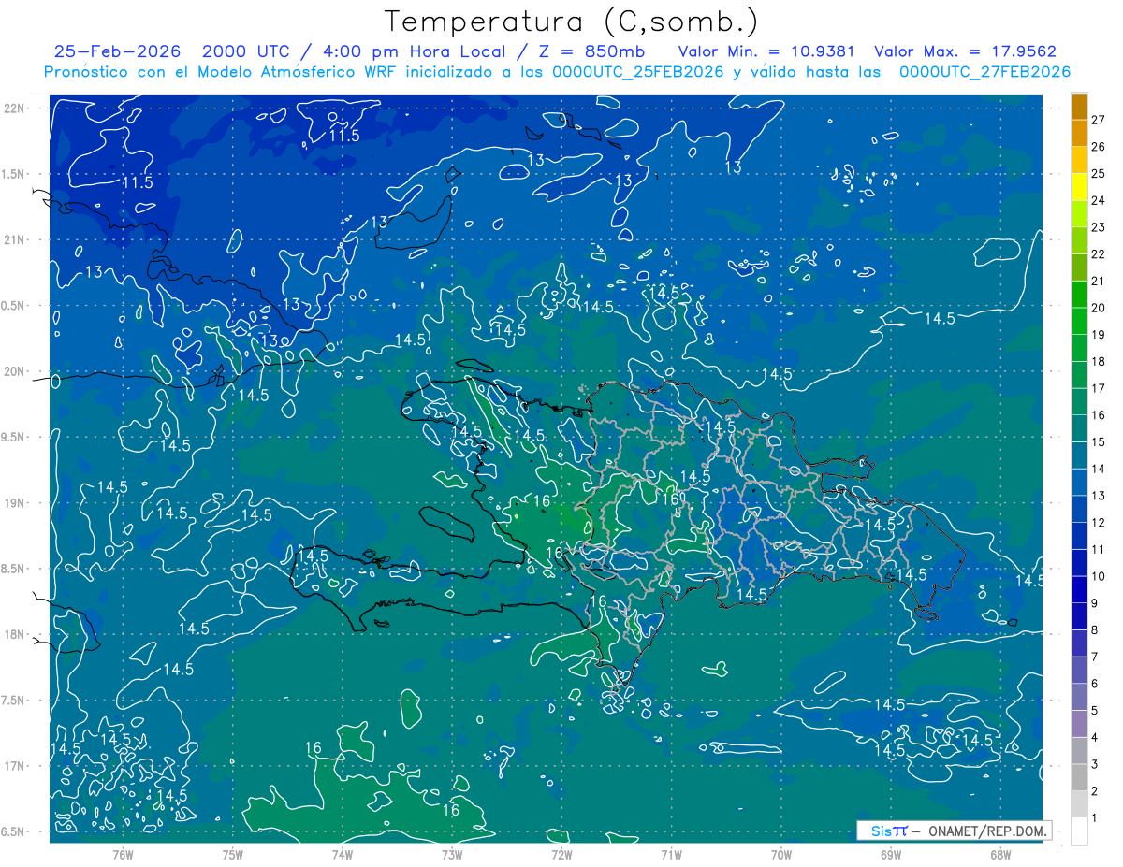Image resolution: width=1123 pixels, height=867 pixels.
Task: Click color scale label "17"
Action: pyautogui.click(x=1099, y=388)
